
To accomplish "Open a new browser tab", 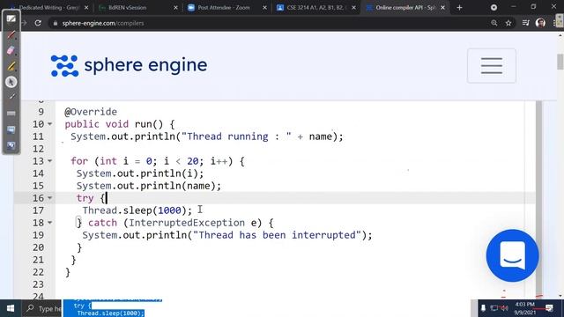I will coord(459,8).
